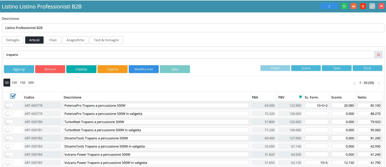Toggle the switch for ART-000779
386x167 pixels.
coord(9,114)
